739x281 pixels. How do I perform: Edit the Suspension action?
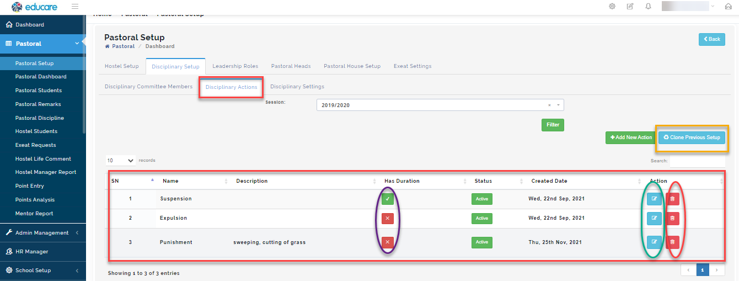(x=654, y=199)
